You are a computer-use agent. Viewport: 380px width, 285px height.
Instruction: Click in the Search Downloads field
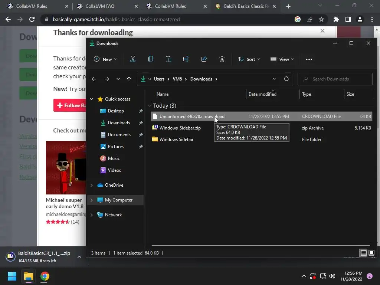coord(335,79)
